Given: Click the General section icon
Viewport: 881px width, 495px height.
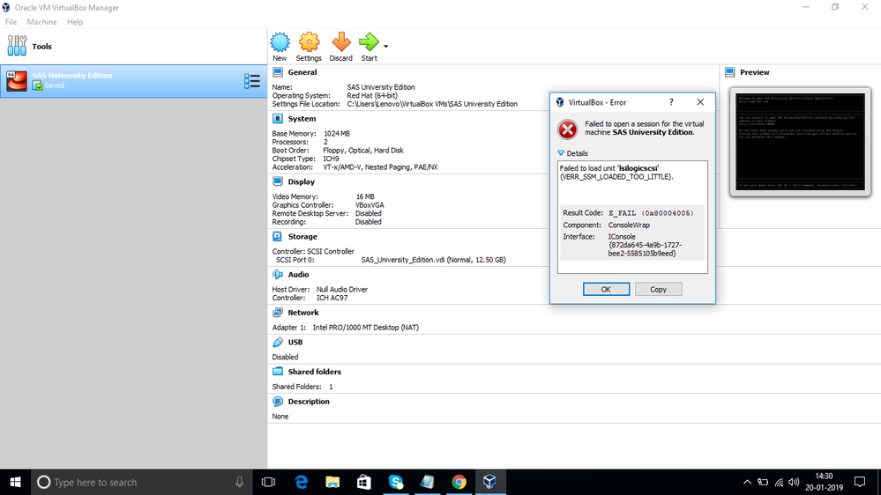Looking at the screenshot, I should coord(278,72).
